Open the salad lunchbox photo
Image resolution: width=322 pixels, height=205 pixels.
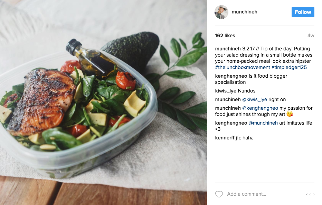click(x=103, y=102)
